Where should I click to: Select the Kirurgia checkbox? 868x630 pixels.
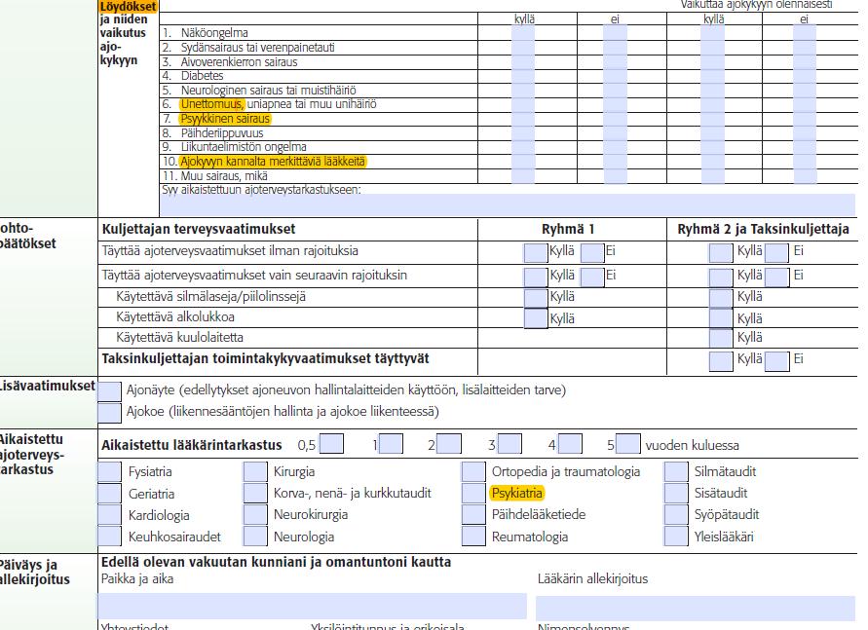pyautogui.click(x=255, y=472)
